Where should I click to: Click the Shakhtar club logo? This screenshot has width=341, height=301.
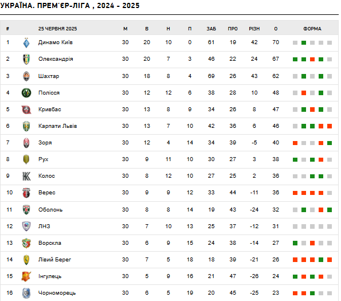tap(26, 76)
